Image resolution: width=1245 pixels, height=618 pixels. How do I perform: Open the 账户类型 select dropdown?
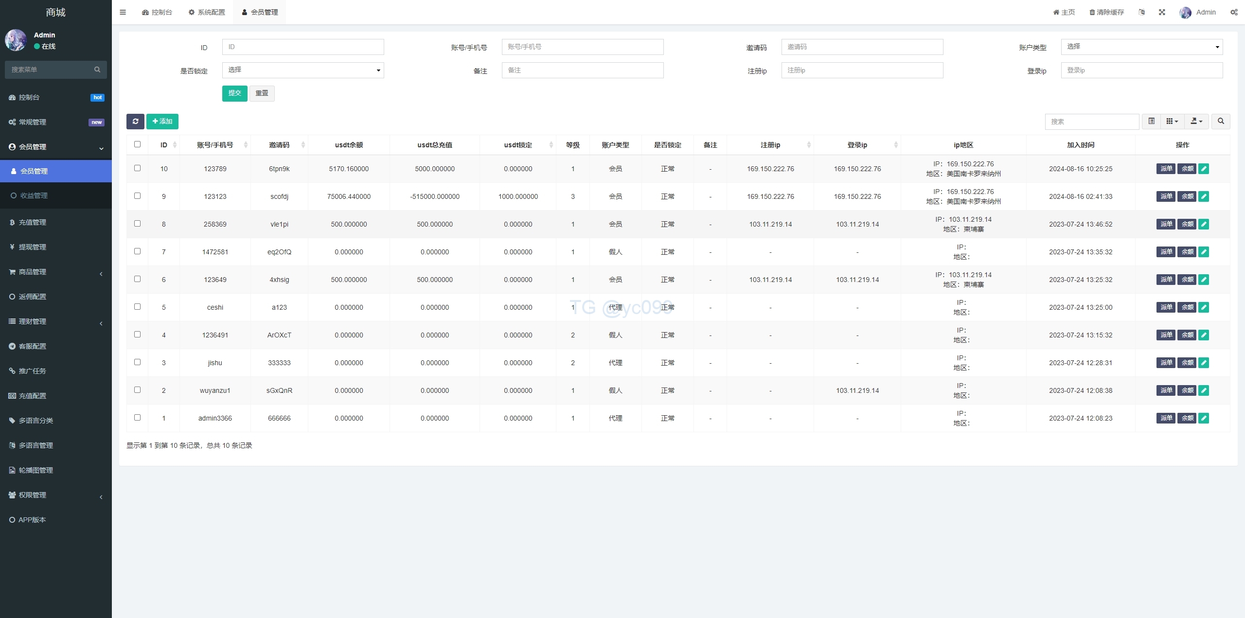(1141, 47)
